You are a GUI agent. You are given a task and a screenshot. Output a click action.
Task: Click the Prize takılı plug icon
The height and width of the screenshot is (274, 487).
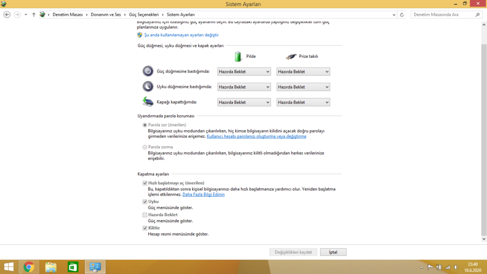point(291,57)
